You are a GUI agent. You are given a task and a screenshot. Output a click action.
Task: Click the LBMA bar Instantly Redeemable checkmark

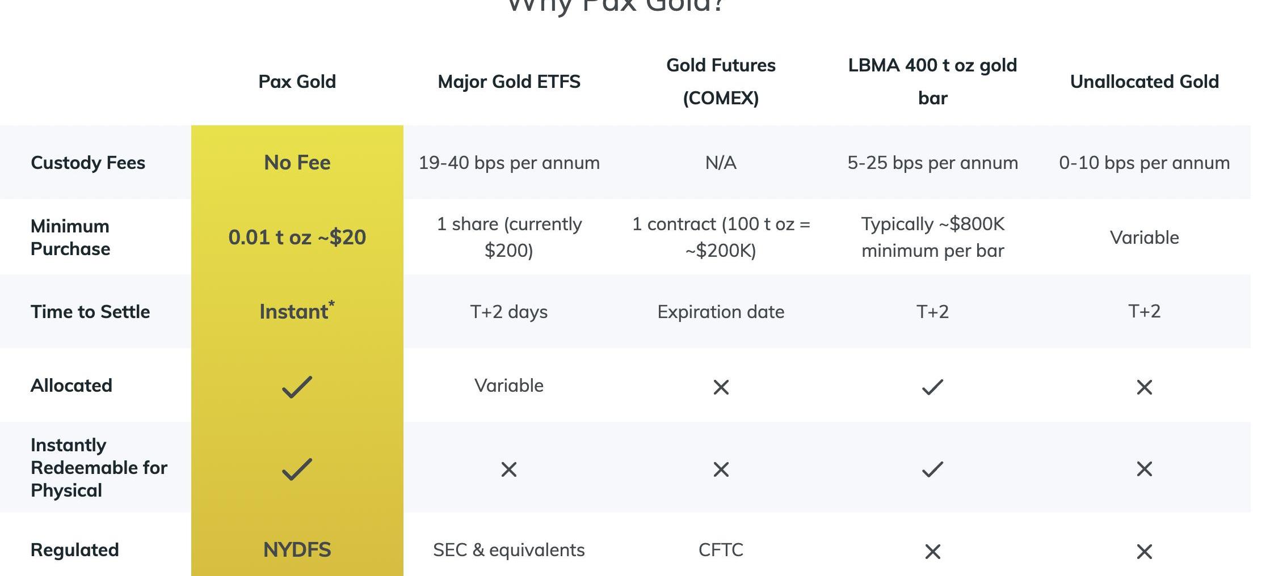click(932, 469)
